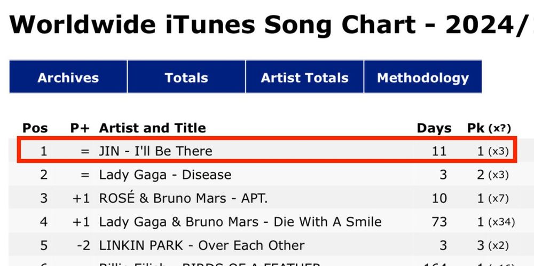Open the Methodology page
Image resolution: width=534 pixels, height=266 pixels.
point(422,77)
